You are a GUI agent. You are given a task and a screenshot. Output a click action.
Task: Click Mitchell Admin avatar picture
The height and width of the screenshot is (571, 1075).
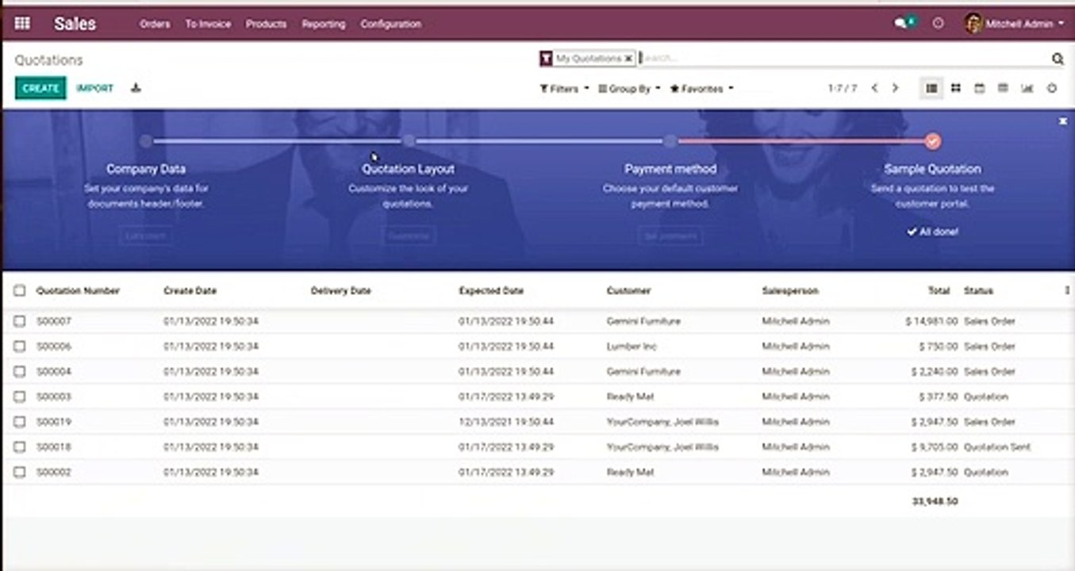point(973,24)
